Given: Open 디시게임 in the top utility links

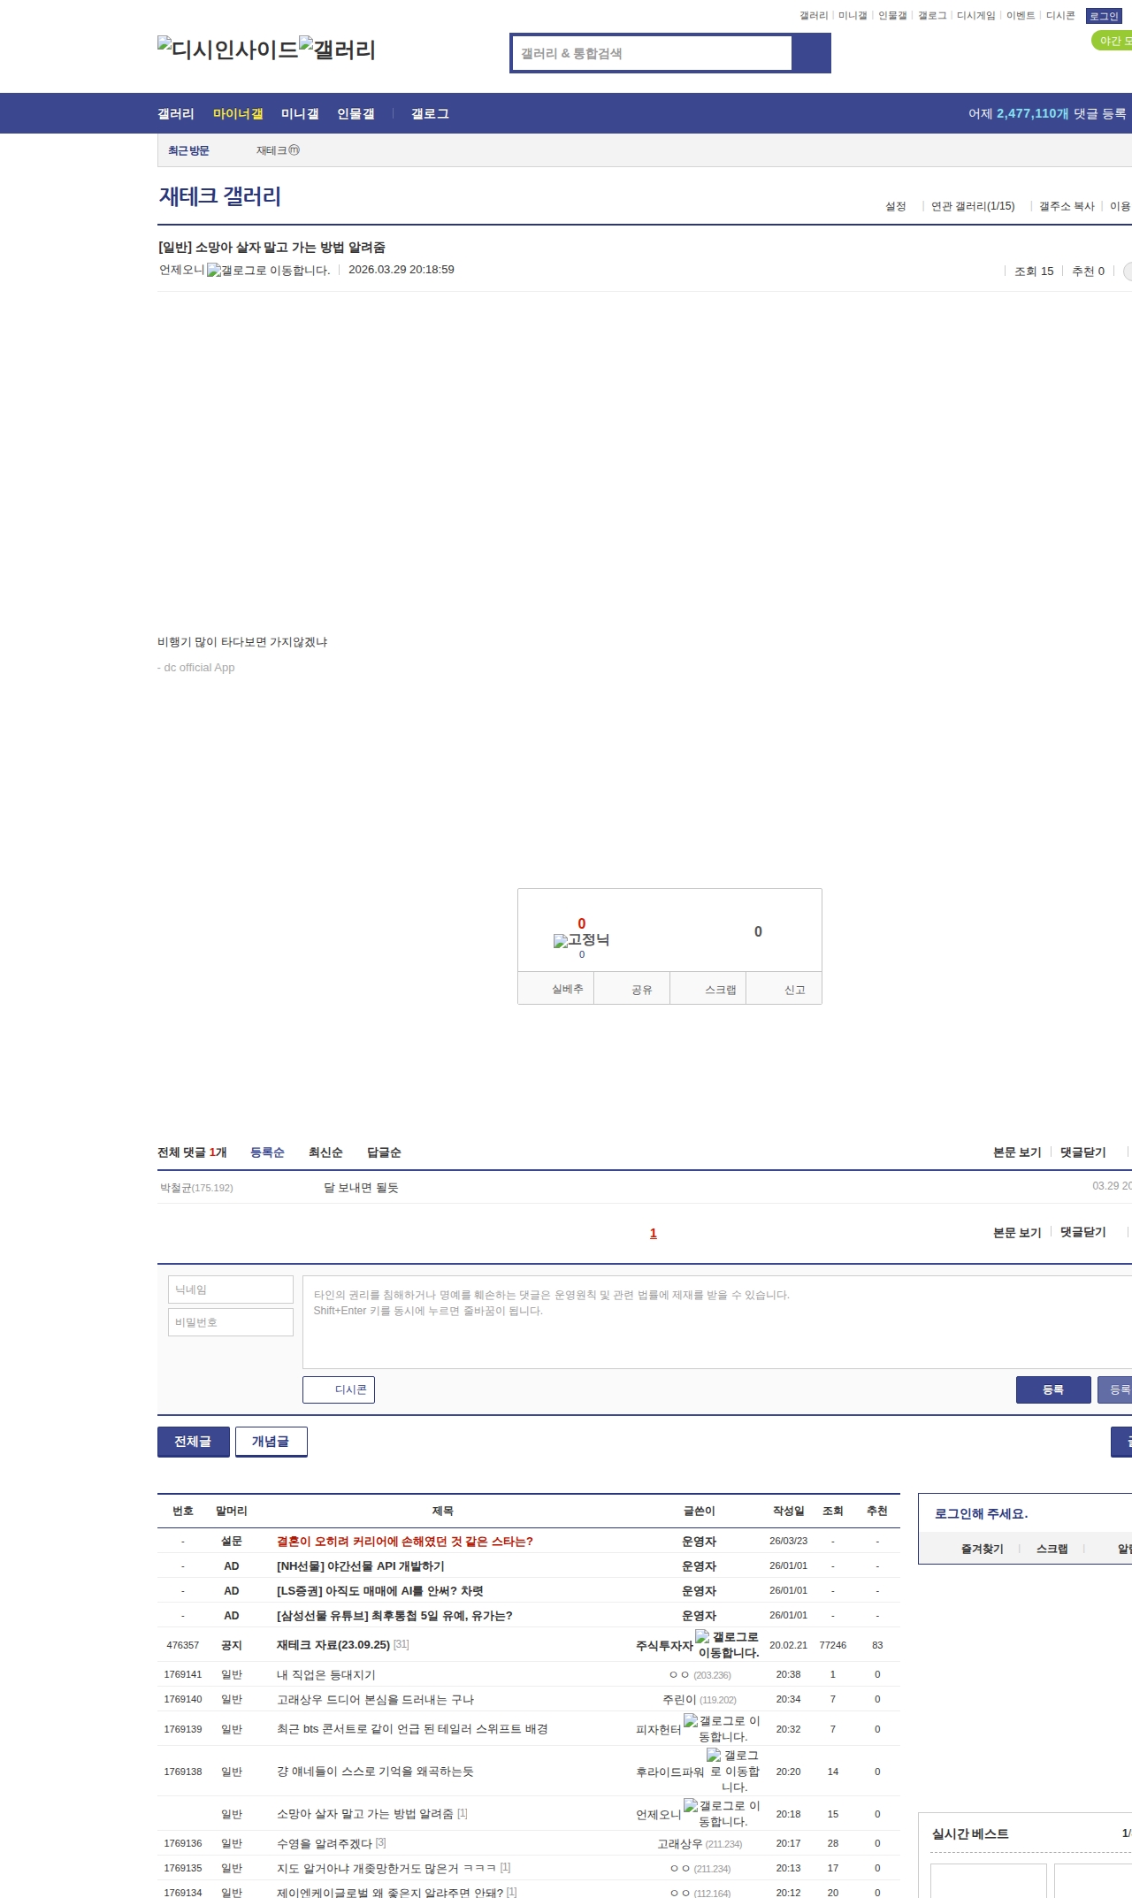Looking at the screenshot, I should pyautogui.click(x=976, y=16).
